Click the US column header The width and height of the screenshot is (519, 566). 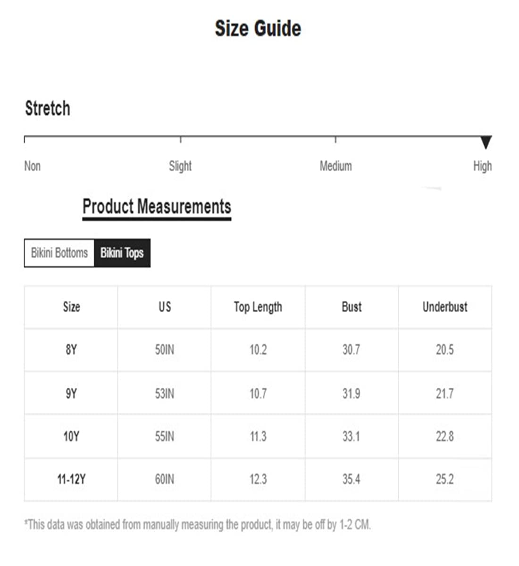165,307
